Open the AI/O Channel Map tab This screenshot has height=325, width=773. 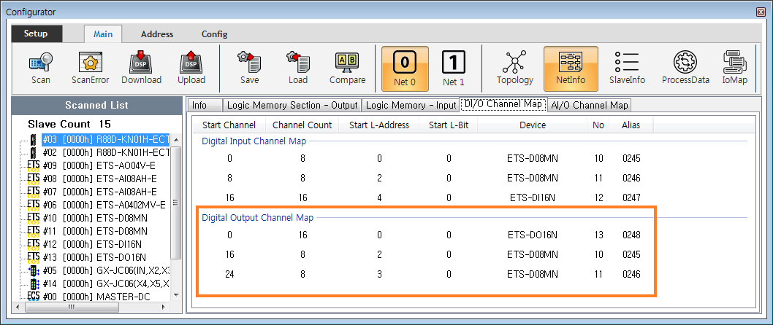(x=589, y=105)
